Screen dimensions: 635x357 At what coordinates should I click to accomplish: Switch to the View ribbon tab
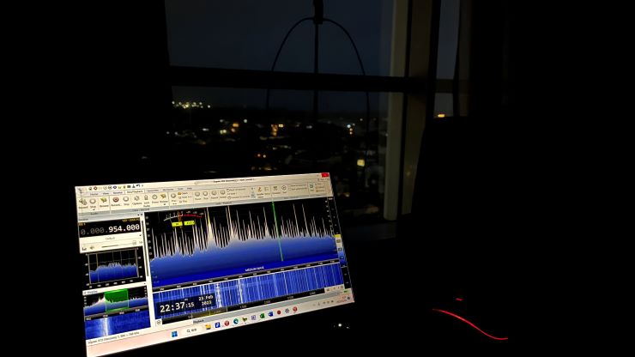106,193
